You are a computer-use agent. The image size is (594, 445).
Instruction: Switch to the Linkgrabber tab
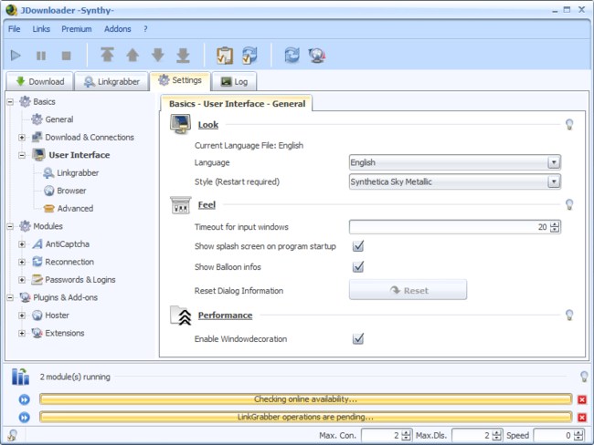coord(111,81)
